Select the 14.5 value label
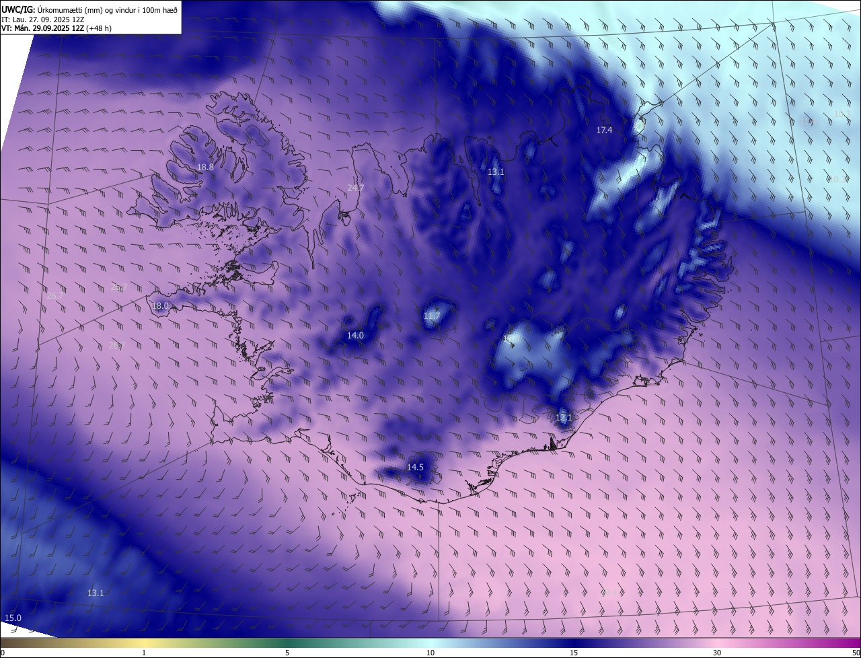Viewport: 861px width, 658px height. click(x=415, y=467)
